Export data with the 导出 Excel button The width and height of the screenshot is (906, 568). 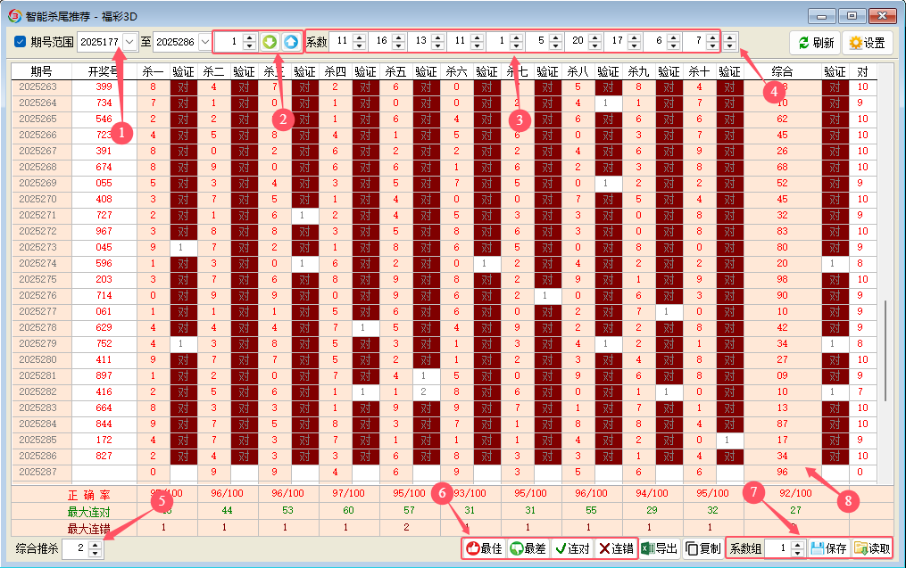pos(660,549)
